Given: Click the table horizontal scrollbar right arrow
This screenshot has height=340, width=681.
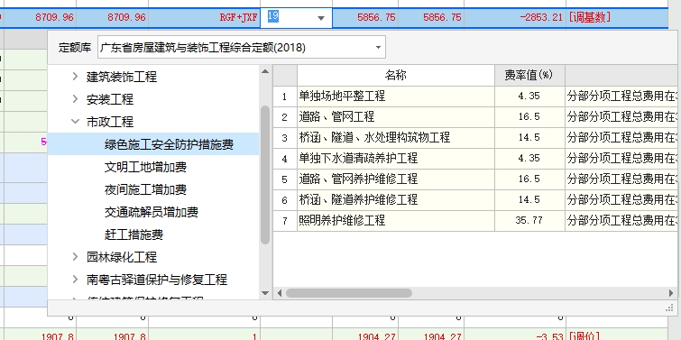Looking at the screenshot, I should [x=671, y=293].
